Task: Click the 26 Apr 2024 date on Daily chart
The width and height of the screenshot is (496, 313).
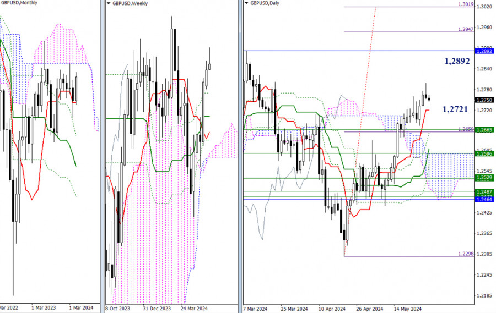Action: pyautogui.click(x=369, y=309)
